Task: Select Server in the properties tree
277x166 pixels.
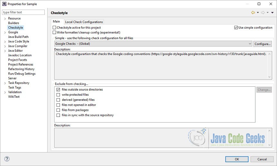Action: pyautogui.click(x=12, y=78)
